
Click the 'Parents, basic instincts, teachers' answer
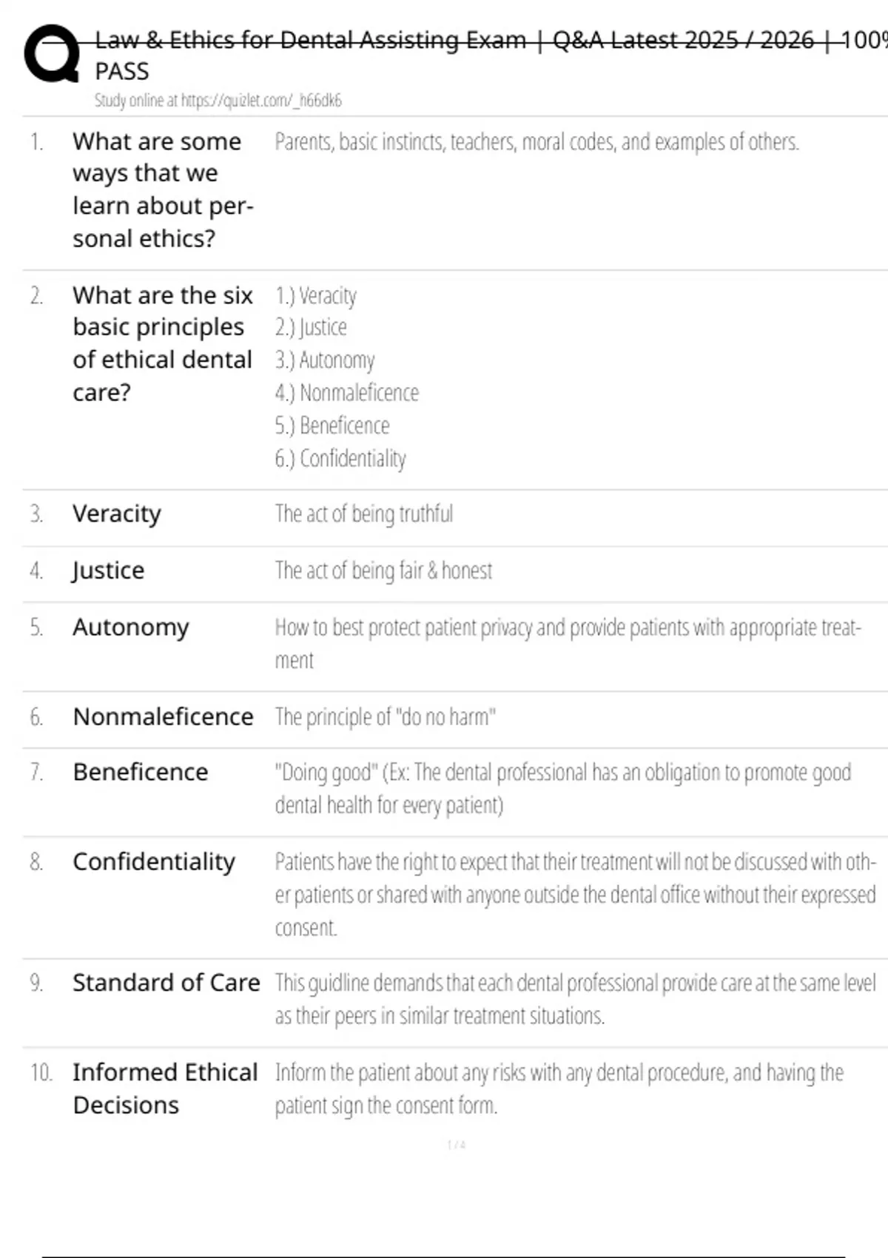pyautogui.click(x=536, y=141)
